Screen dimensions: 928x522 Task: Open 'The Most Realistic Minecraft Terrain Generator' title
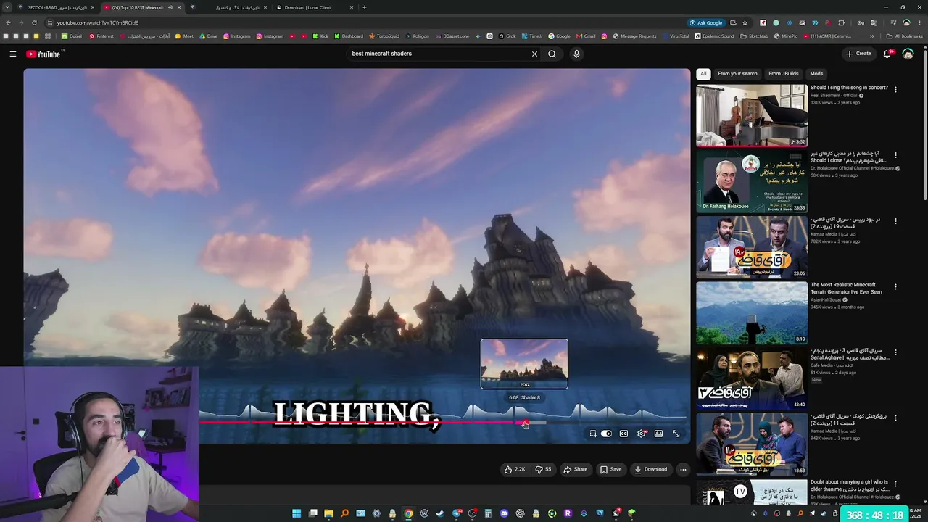click(x=846, y=288)
